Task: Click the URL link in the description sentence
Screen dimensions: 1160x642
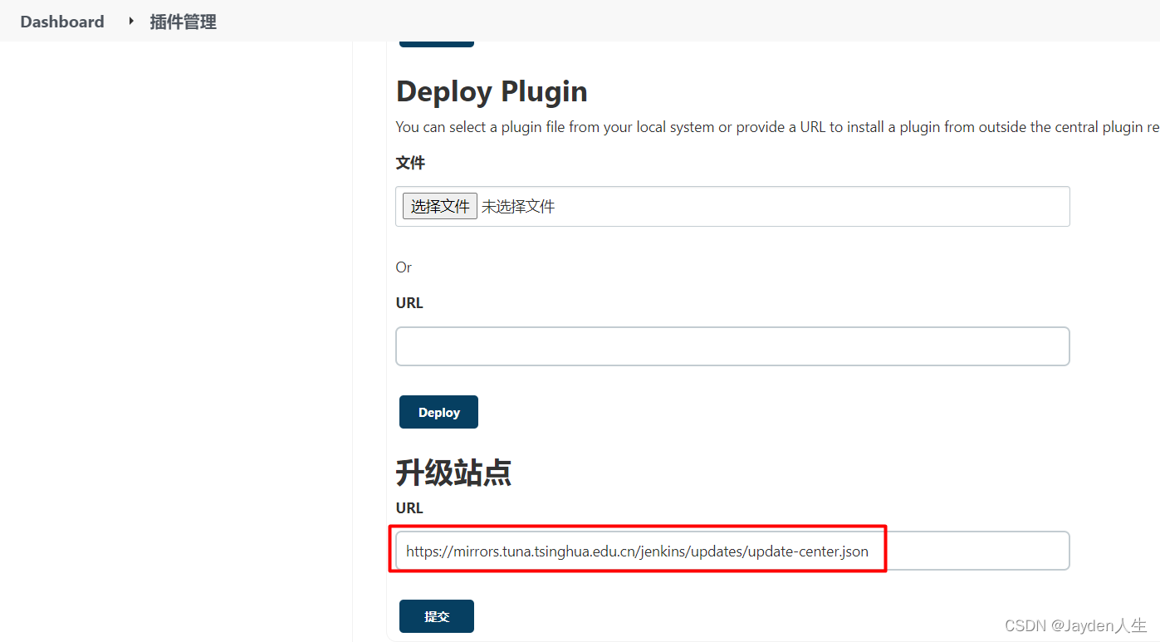Action: (x=813, y=126)
